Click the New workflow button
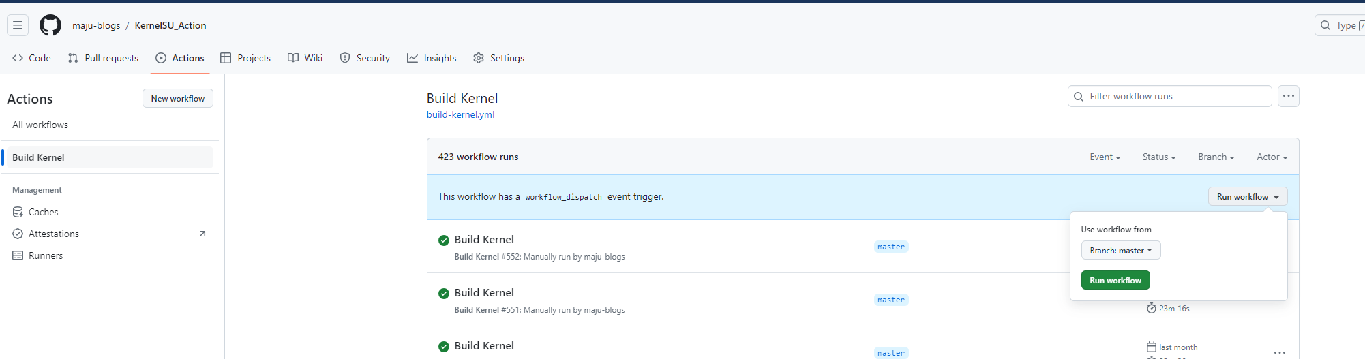This screenshot has width=1365, height=359. click(177, 98)
